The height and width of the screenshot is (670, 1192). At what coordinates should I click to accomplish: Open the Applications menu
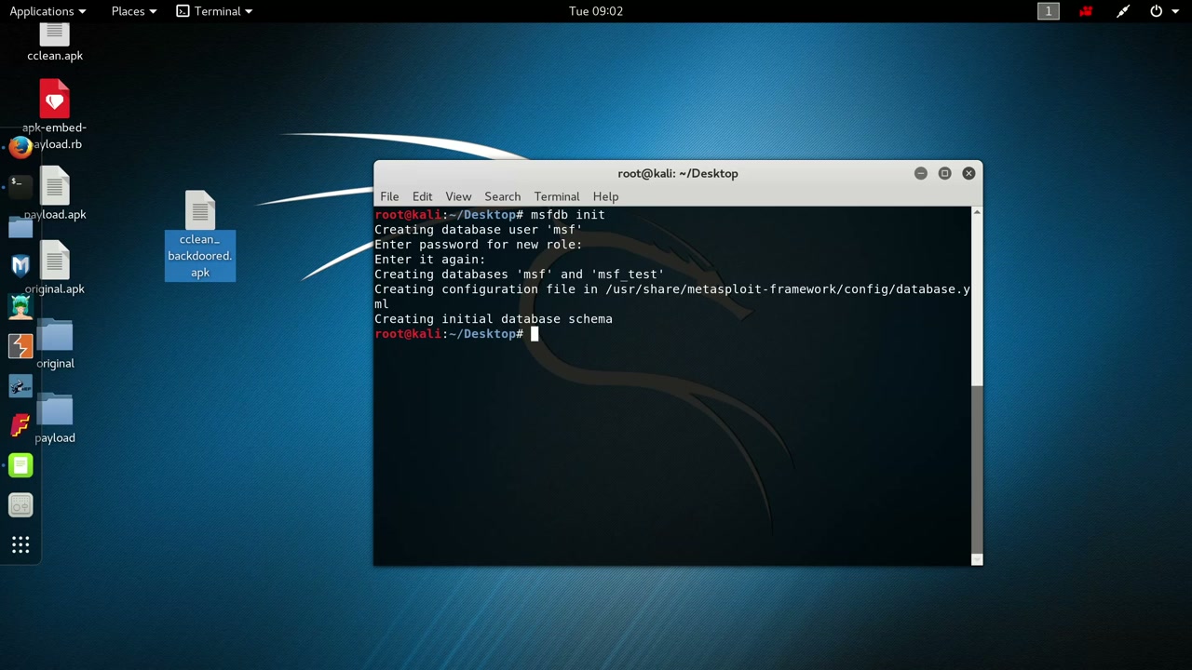(47, 11)
